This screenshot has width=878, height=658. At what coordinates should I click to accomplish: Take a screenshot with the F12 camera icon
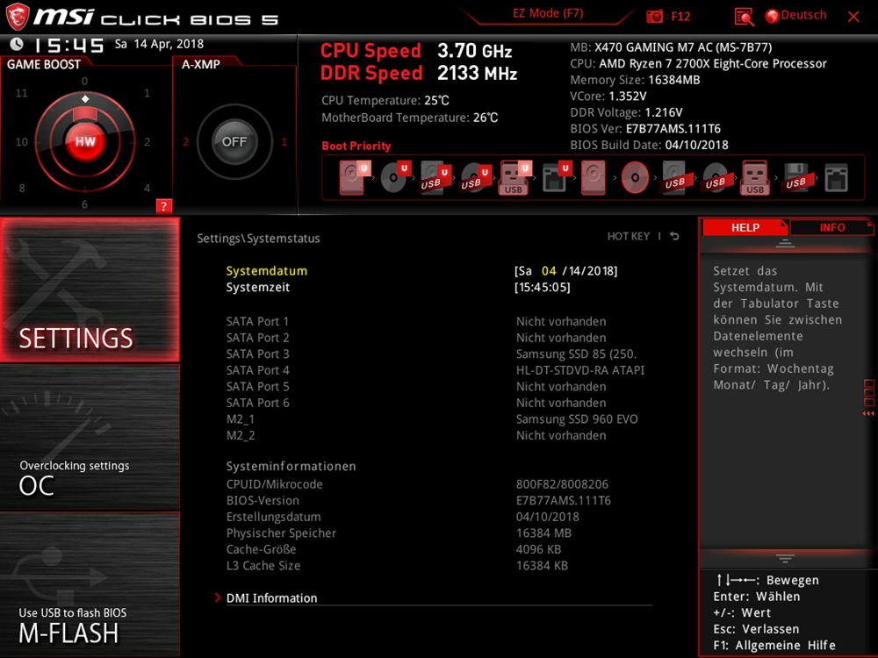[654, 16]
